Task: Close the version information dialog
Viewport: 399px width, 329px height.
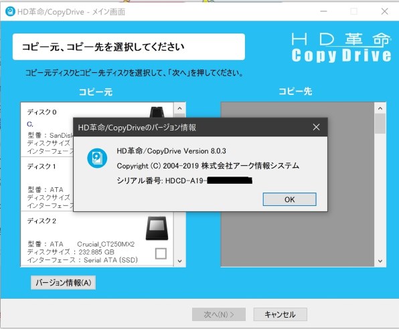Action: click(316, 127)
